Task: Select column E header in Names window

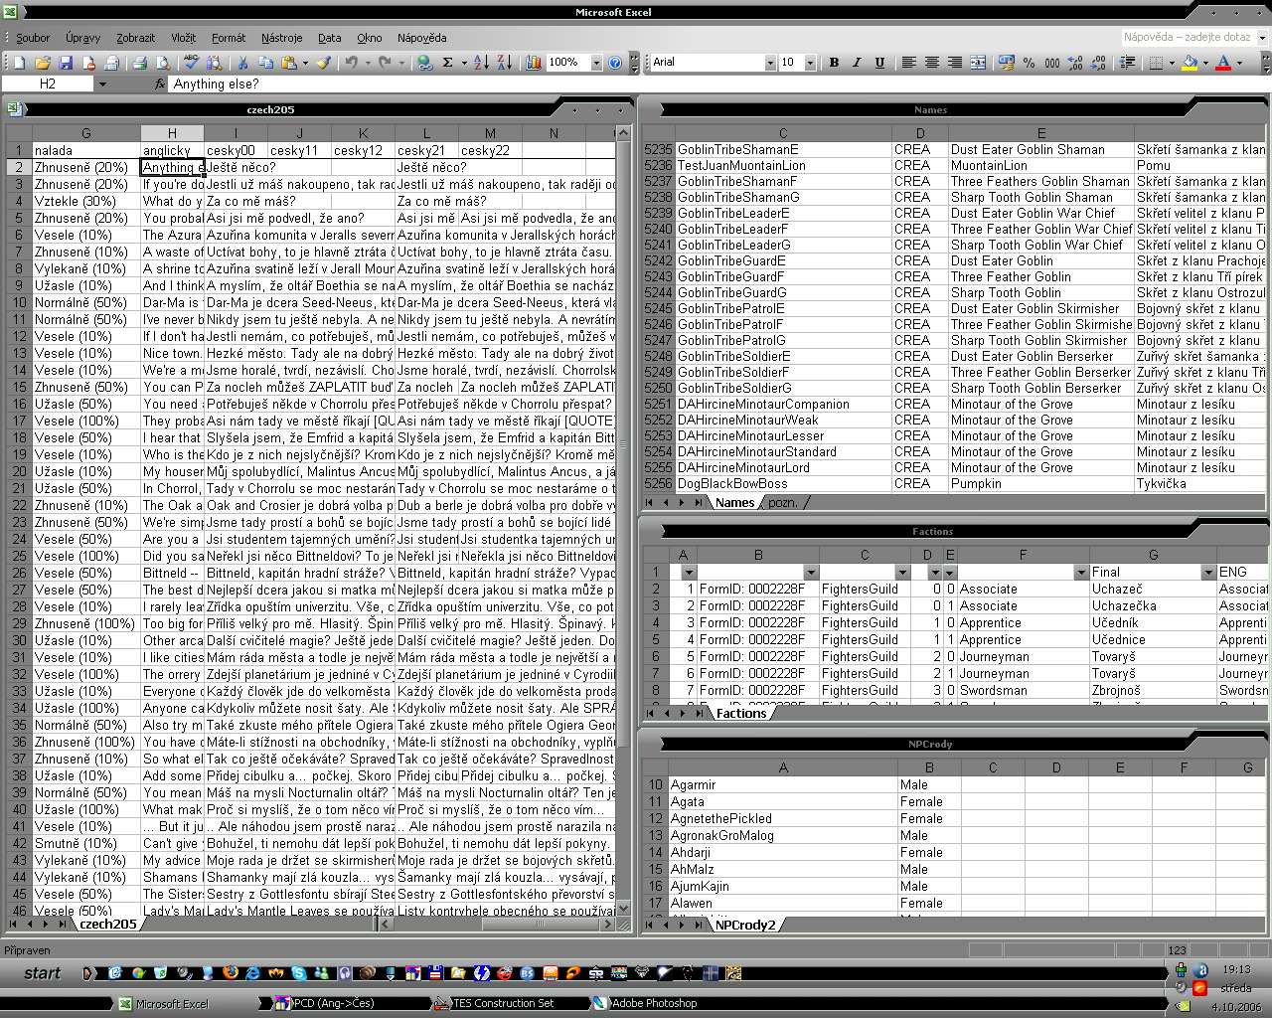Action: point(1041,133)
